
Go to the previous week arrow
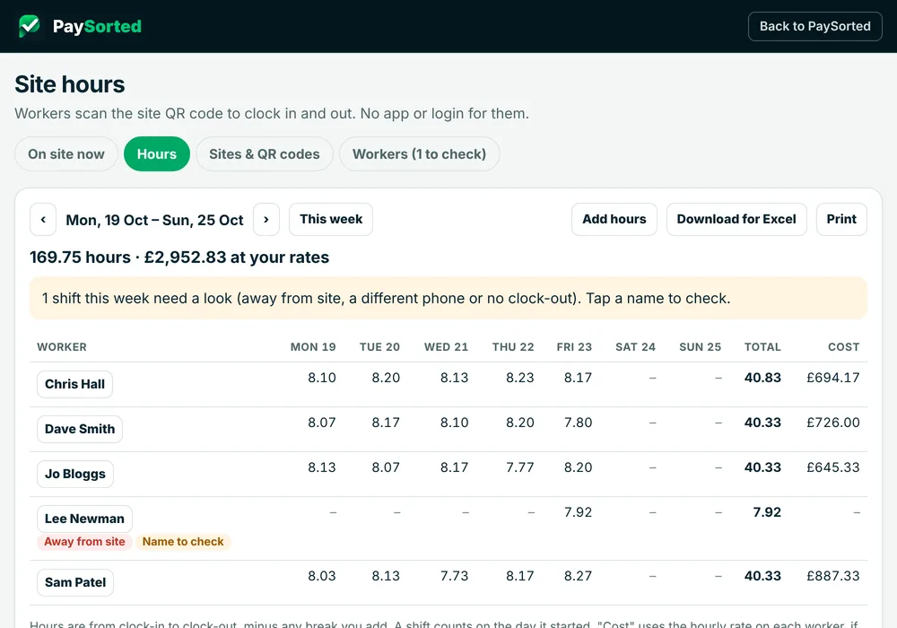point(43,220)
